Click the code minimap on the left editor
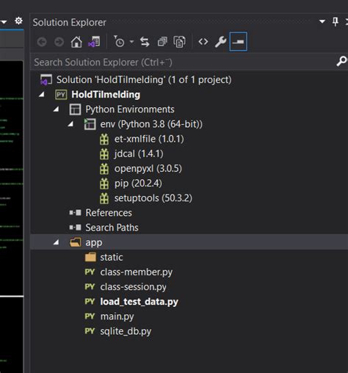The width and height of the screenshot is (348, 373). tap(12, 178)
